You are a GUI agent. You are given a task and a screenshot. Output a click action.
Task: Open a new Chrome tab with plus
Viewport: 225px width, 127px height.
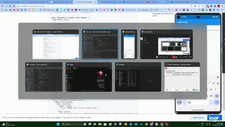tap(196, 2)
